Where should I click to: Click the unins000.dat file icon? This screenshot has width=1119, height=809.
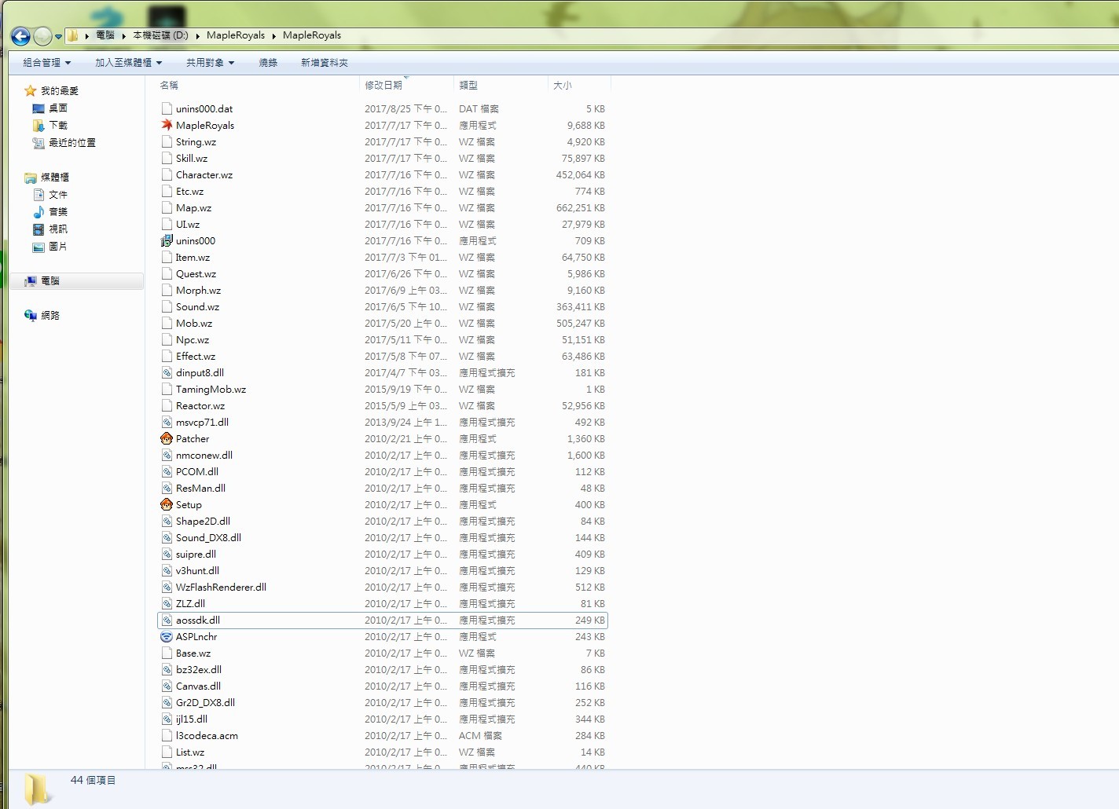[x=167, y=108]
